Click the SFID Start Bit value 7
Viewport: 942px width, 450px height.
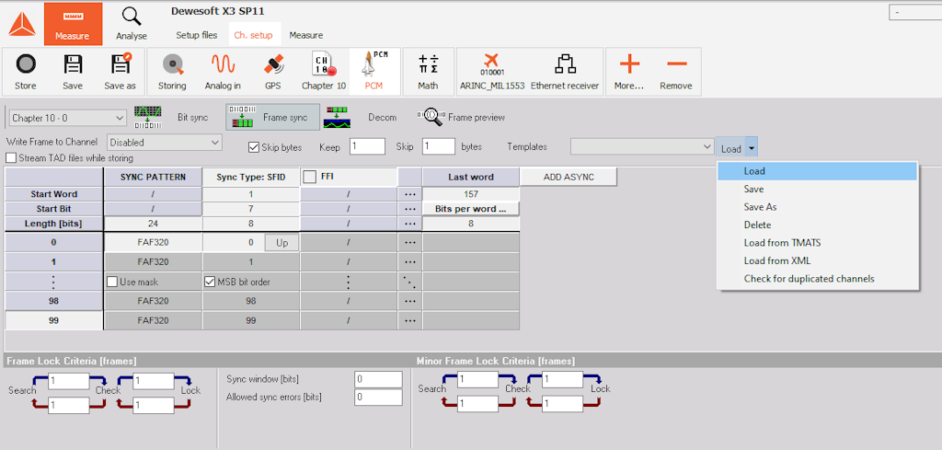coord(251,209)
